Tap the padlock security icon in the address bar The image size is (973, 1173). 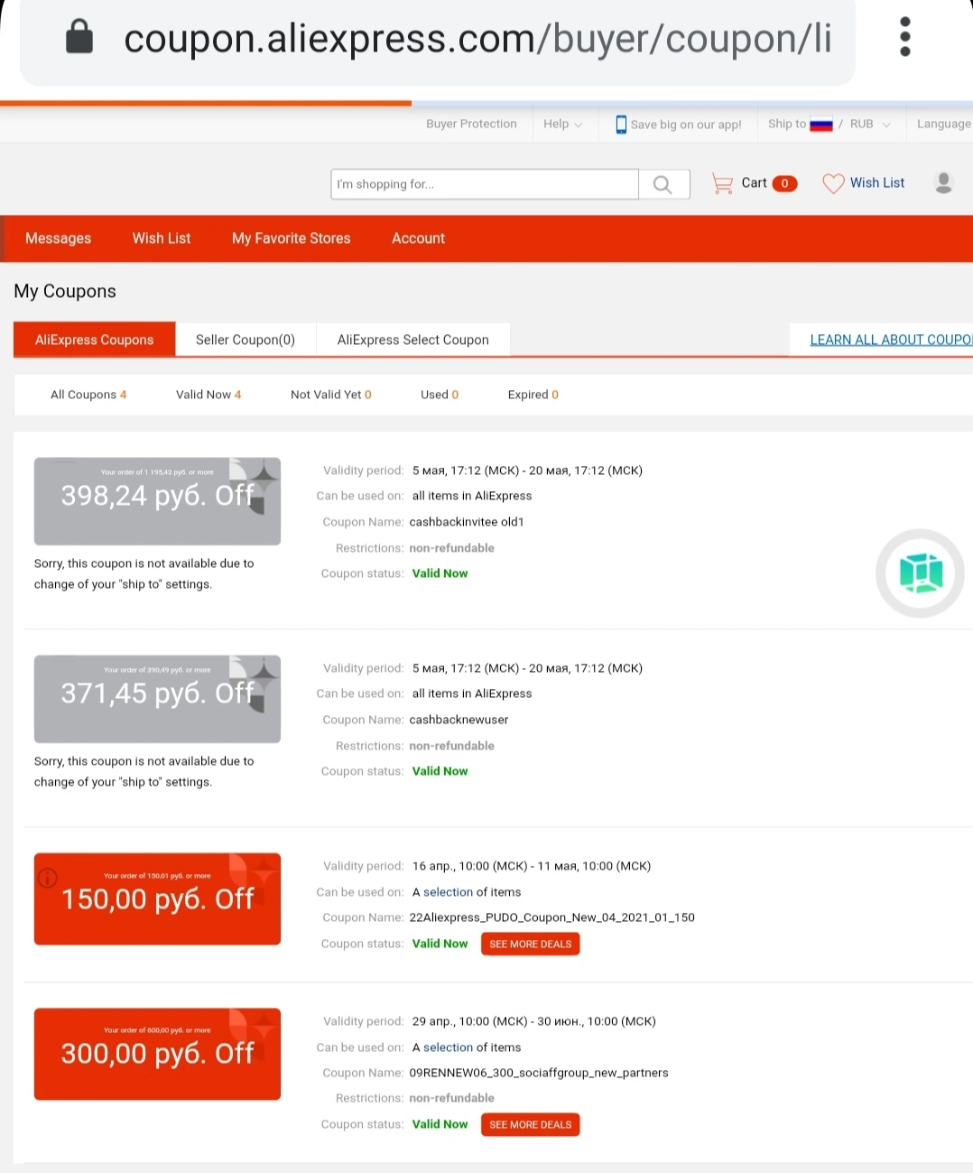pos(79,37)
